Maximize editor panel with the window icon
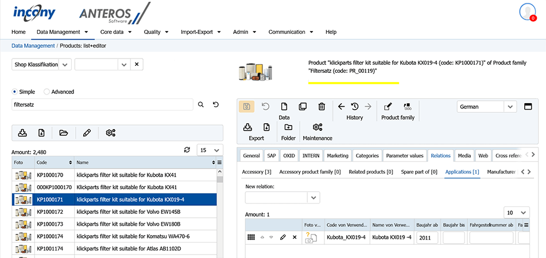The width and height of the screenshot is (546, 258). click(x=528, y=107)
